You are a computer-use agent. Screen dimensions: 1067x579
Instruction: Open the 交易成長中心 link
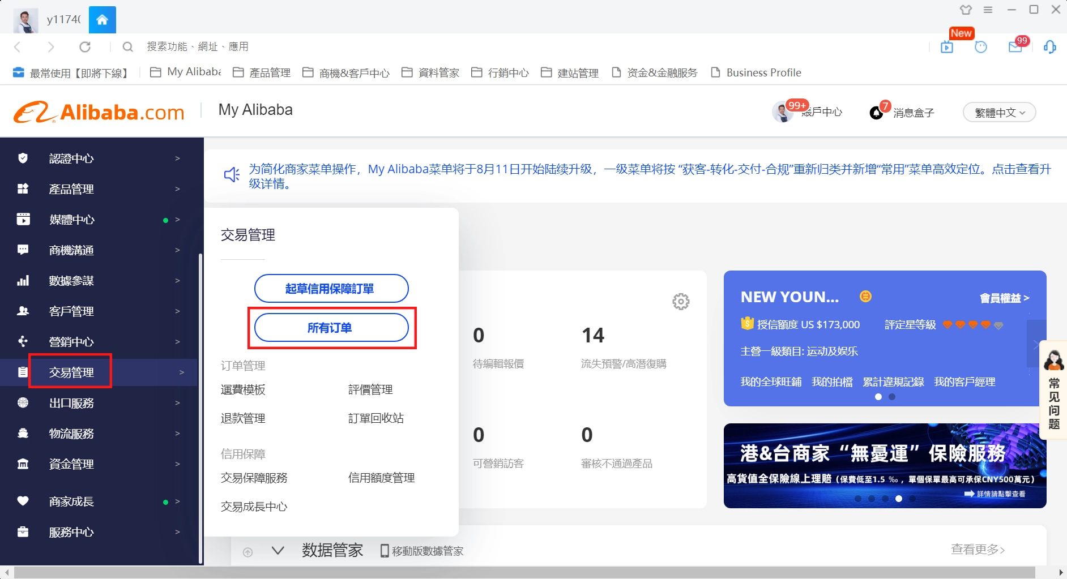click(254, 507)
